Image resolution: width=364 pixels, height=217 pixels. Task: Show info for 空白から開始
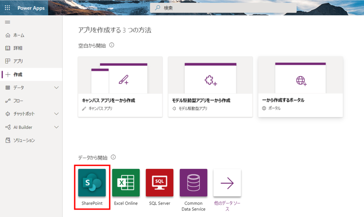[x=111, y=45]
